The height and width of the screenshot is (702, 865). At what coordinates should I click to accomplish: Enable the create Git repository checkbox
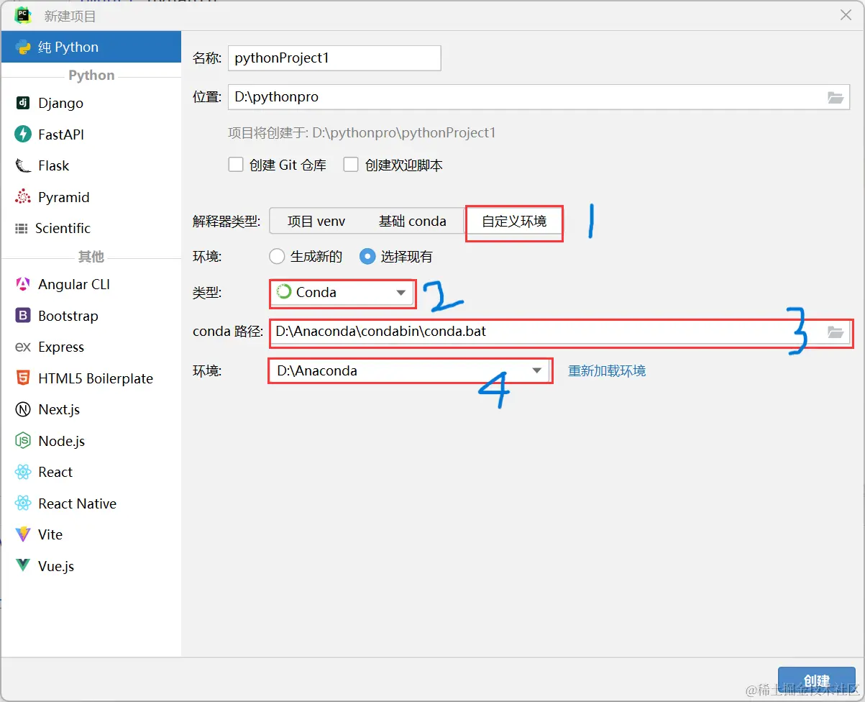pyautogui.click(x=236, y=165)
